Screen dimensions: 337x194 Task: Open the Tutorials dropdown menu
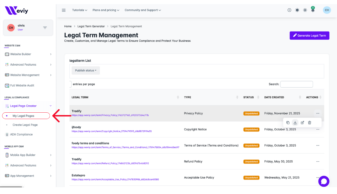[79, 10]
